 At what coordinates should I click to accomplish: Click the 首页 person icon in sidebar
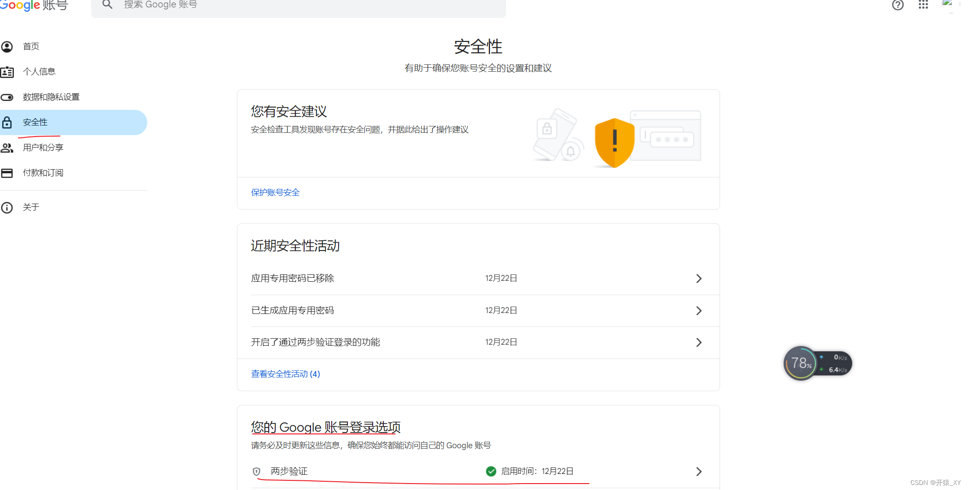pos(7,46)
